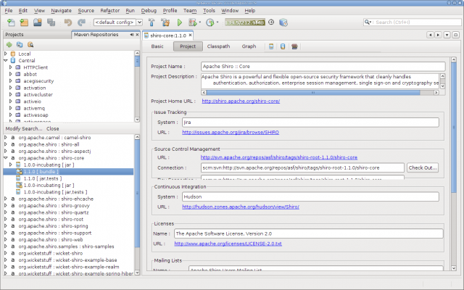
Task: Open the Refactor menu
Action: click(111, 11)
